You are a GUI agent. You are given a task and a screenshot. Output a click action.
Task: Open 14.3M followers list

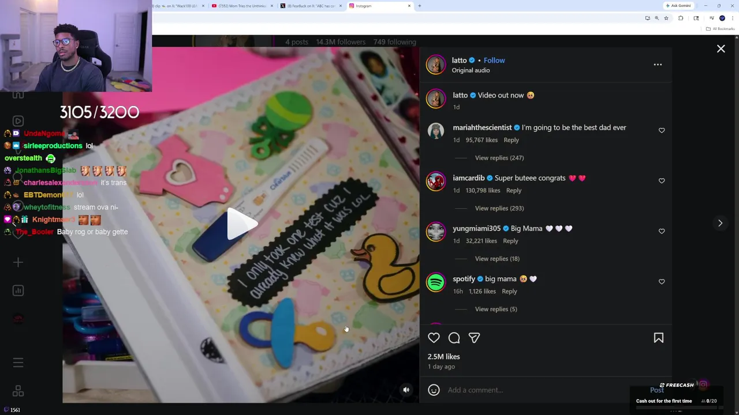pyautogui.click(x=341, y=42)
